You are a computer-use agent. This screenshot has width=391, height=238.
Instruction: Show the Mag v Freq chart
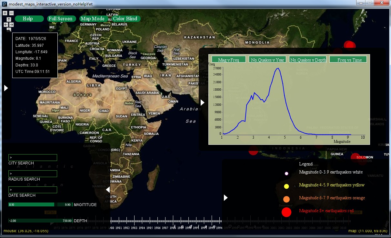pyautogui.click(x=229, y=60)
